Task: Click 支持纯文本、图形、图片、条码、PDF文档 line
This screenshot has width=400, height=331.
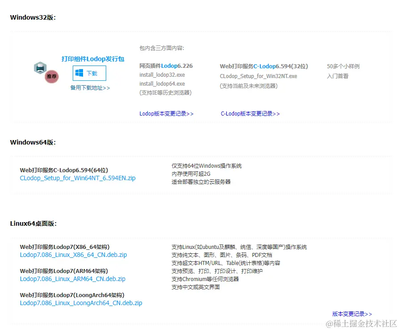Action: 222,255
